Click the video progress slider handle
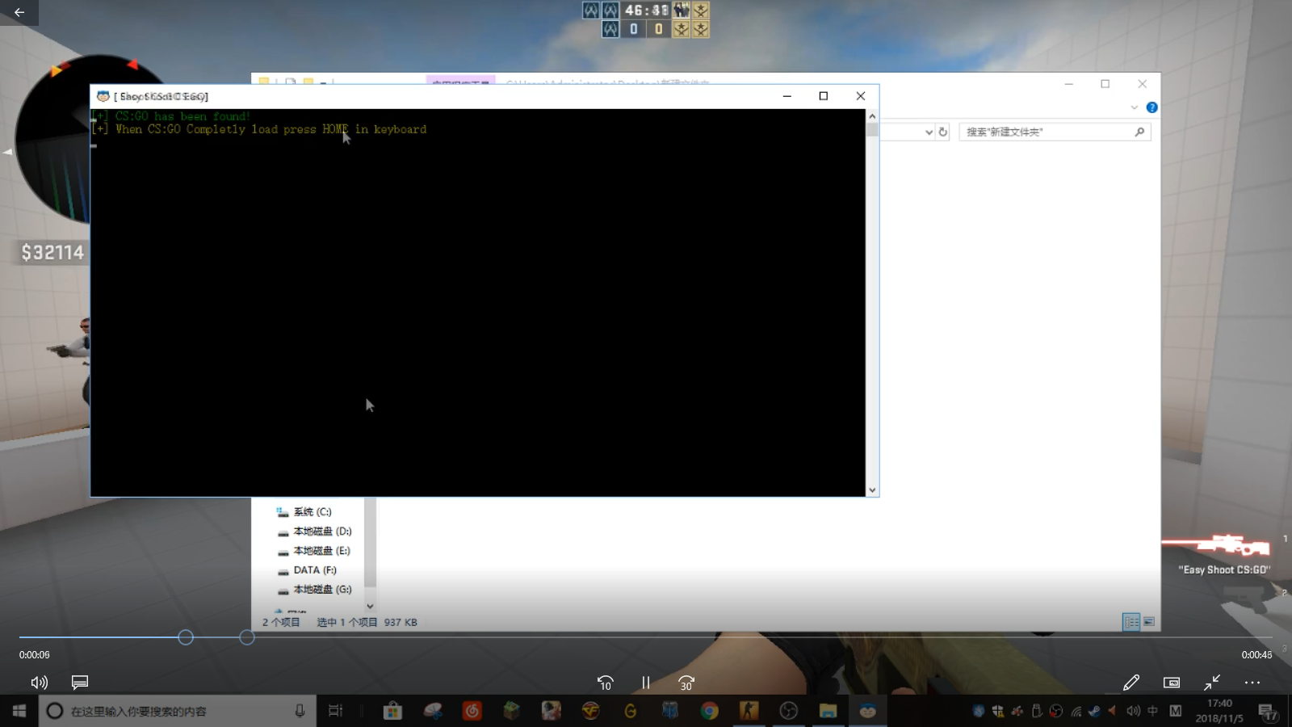The width and height of the screenshot is (1292, 727). coord(186,637)
